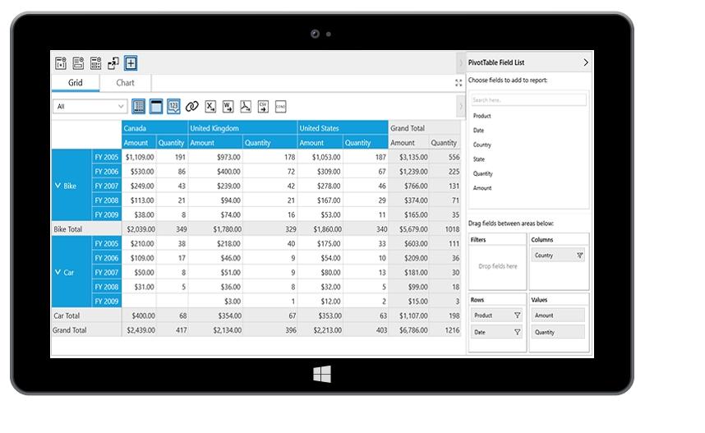Screen dimensions: 705x433
Task: Collapse the Bike row group
Action: click(58, 186)
